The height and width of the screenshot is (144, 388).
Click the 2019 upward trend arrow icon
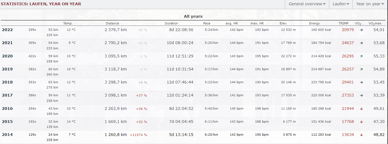click(361, 69)
